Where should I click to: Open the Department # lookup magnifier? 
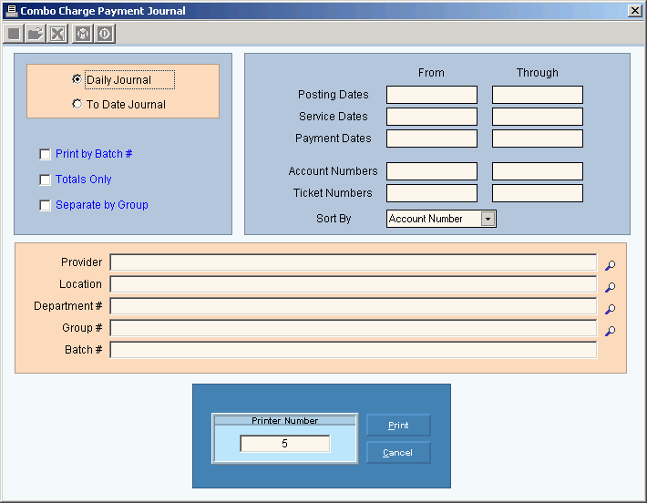tap(611, 309)
